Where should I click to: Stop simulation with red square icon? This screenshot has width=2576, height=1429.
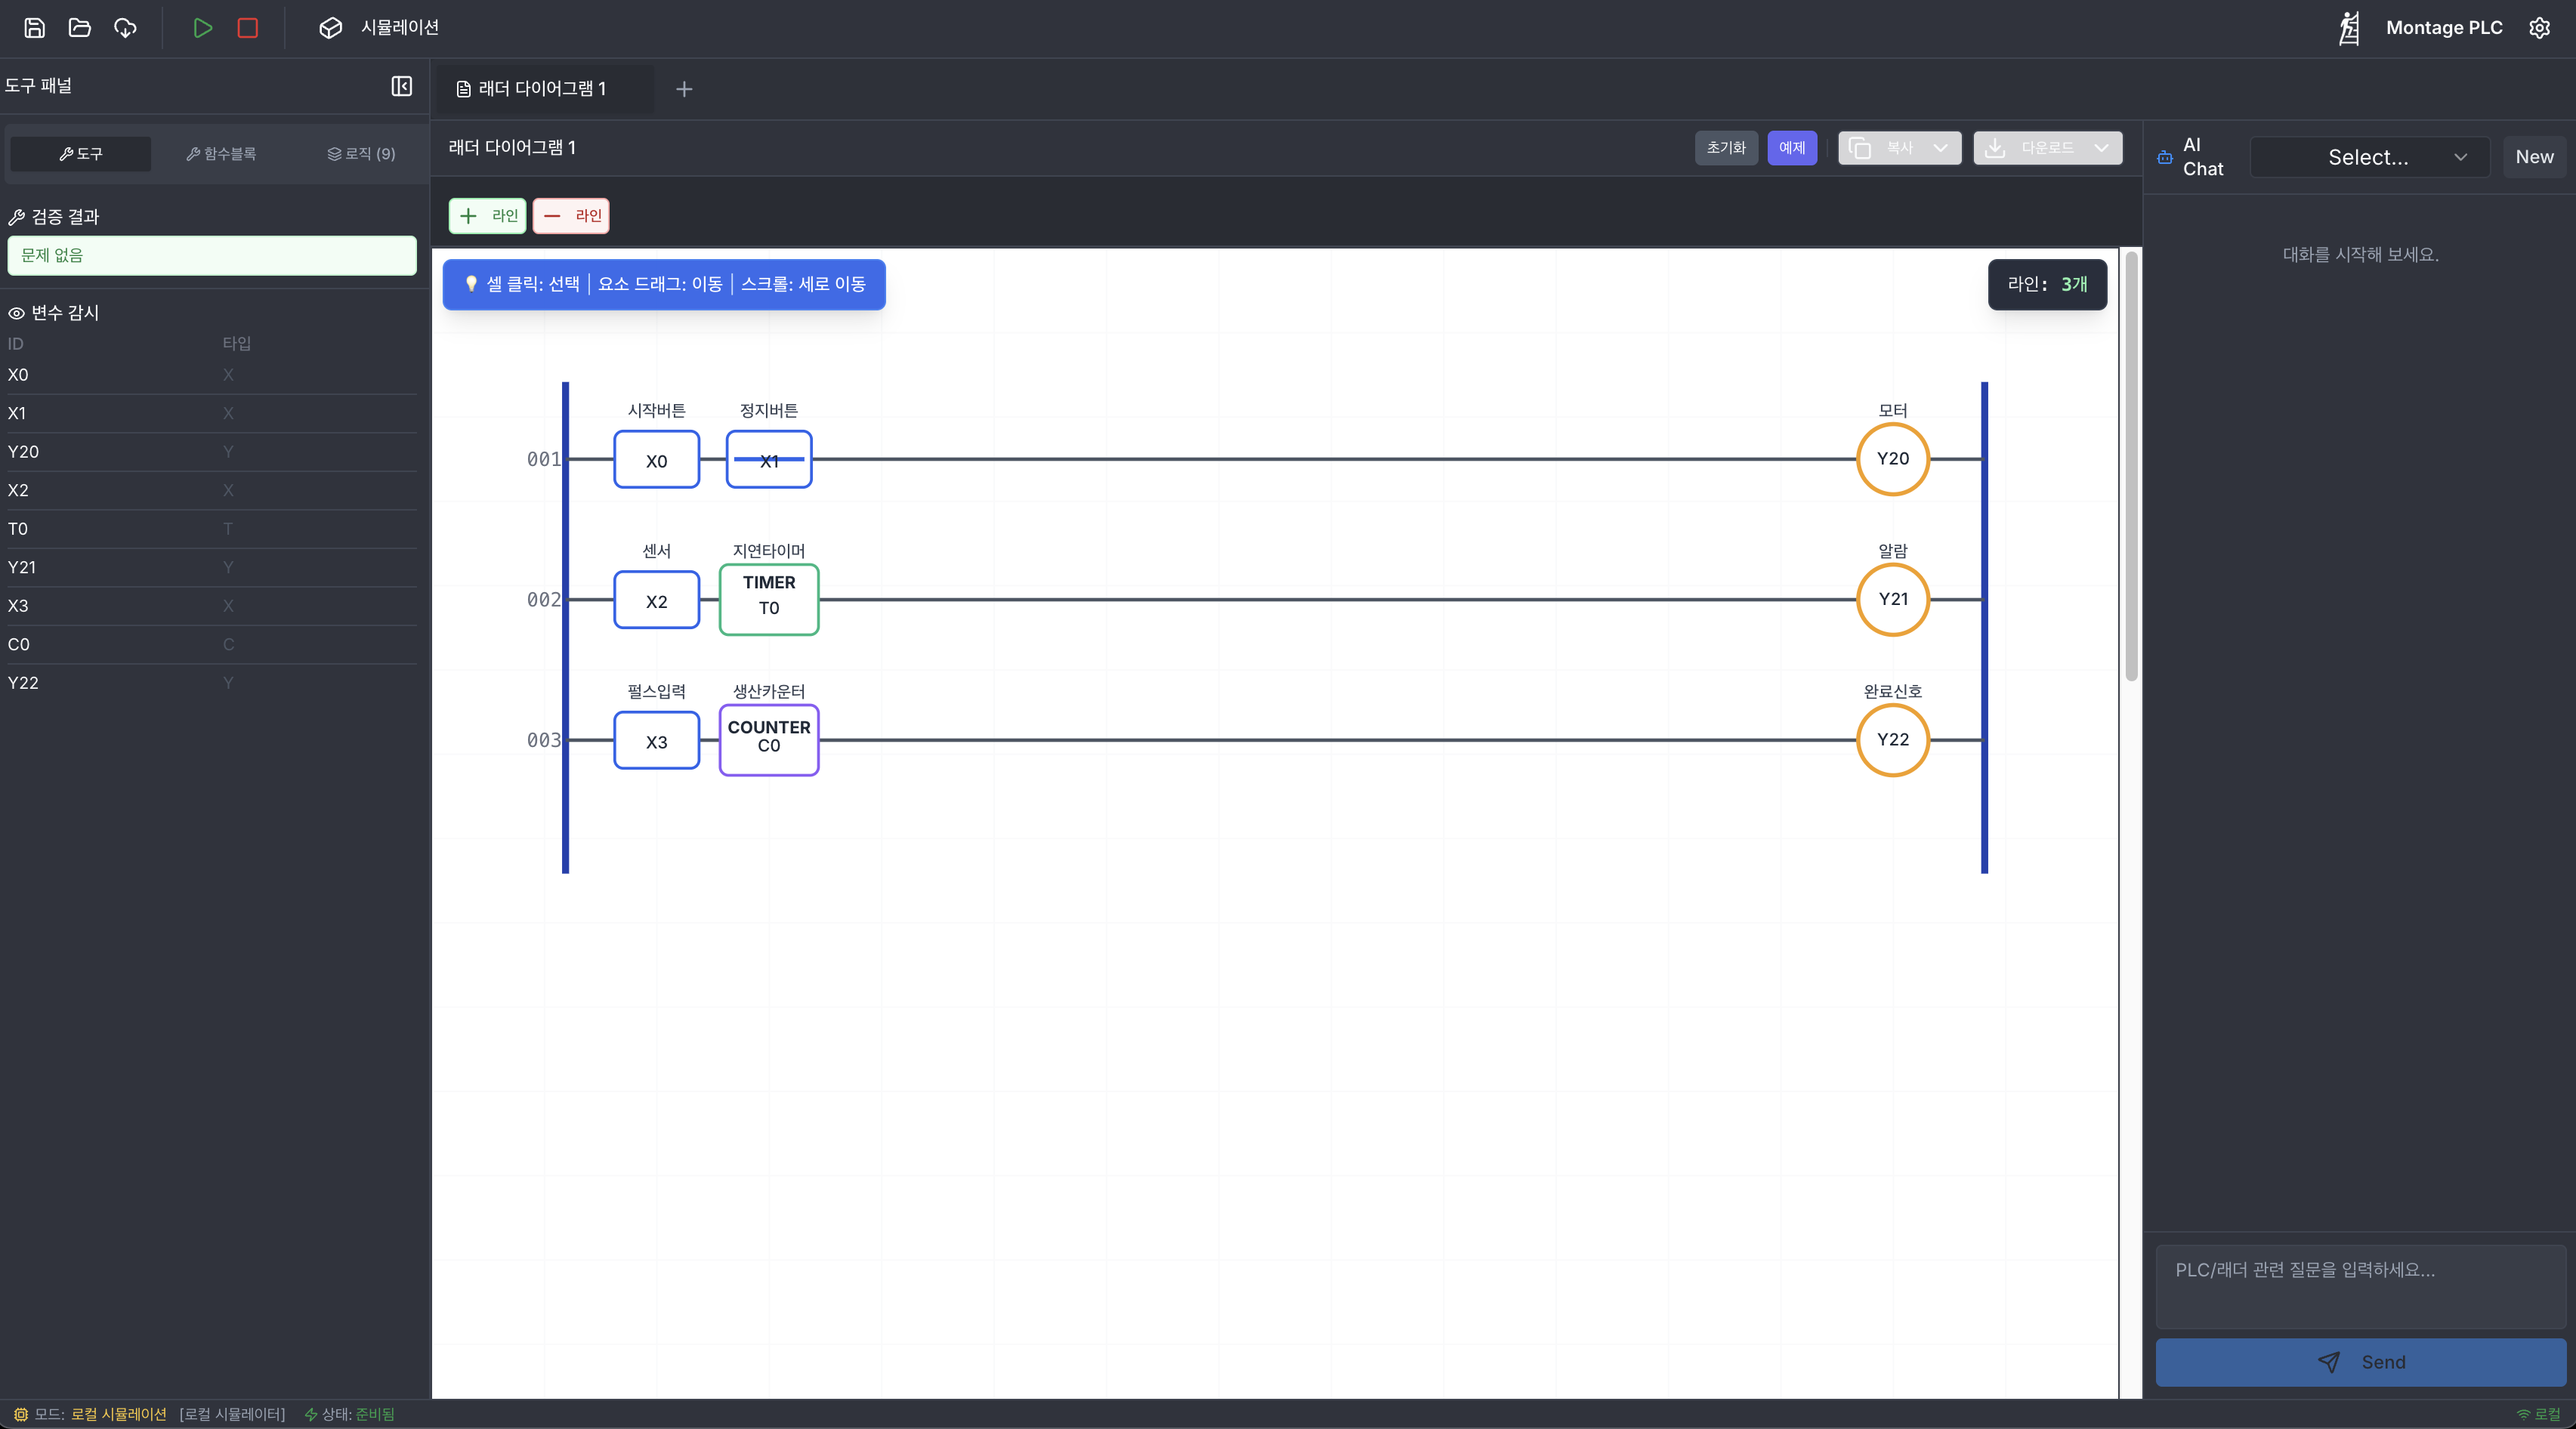(248, 28)
